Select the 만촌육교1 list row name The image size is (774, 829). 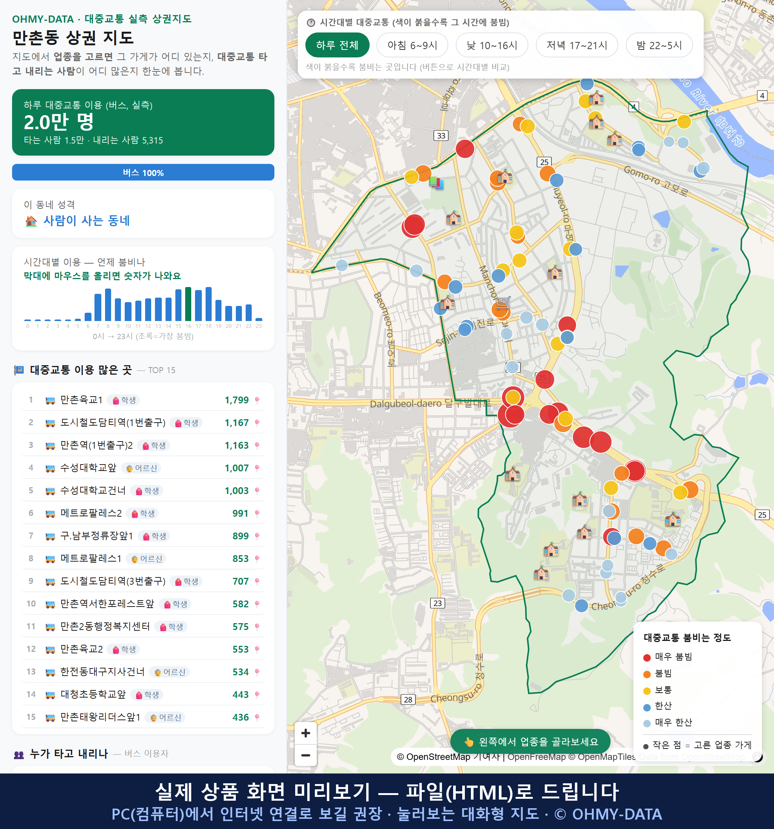point(81,400)
